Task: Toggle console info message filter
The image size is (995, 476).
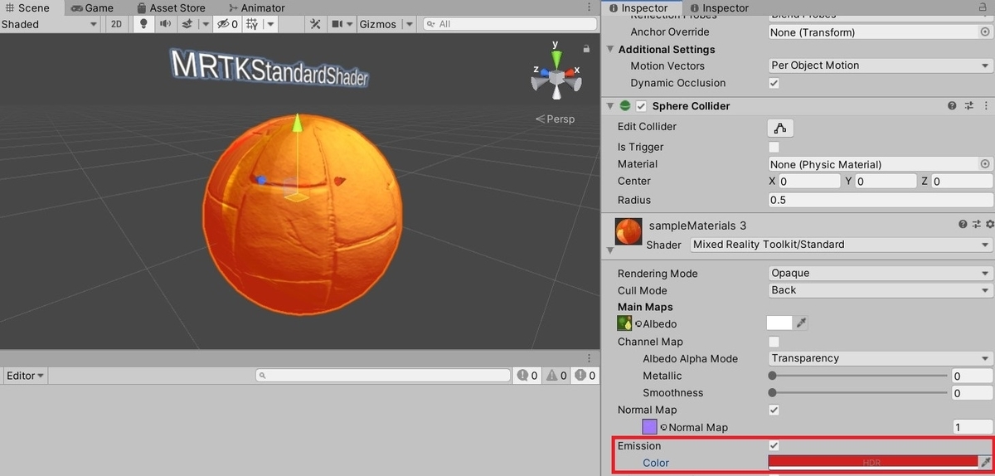Action: click(527, 376)
